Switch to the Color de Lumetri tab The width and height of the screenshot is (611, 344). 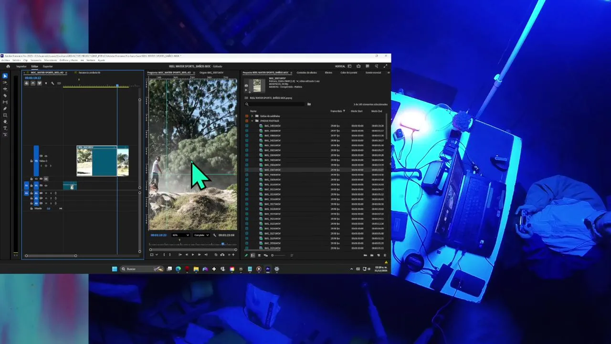pyautogui.click(x=348, y=73)
